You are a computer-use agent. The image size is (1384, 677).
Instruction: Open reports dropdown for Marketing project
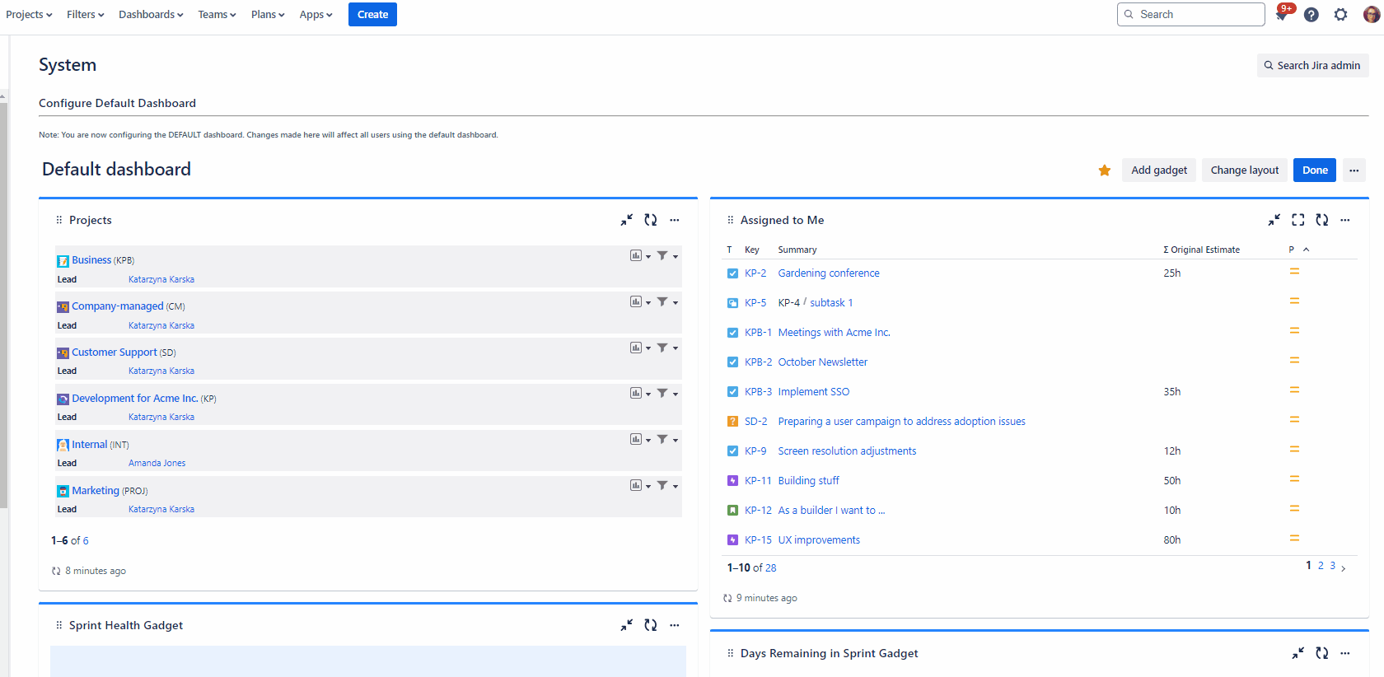[640, 486]
